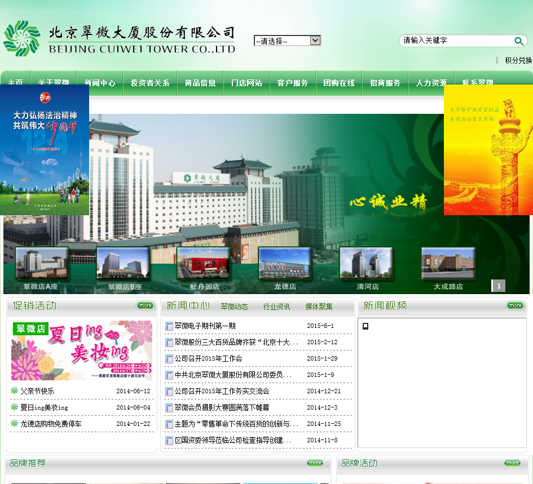533x484 pixels.
Task: Click more button in 新闻视频 panel
Action: (x=515, y=305)
